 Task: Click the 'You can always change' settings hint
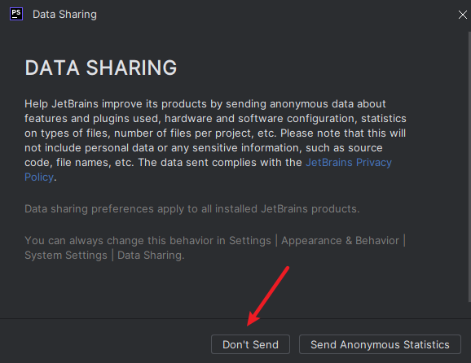tap(215, 247)
